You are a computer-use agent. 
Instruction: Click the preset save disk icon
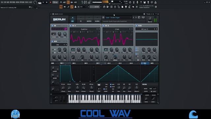pyautogui.click(x=103, y=18)
